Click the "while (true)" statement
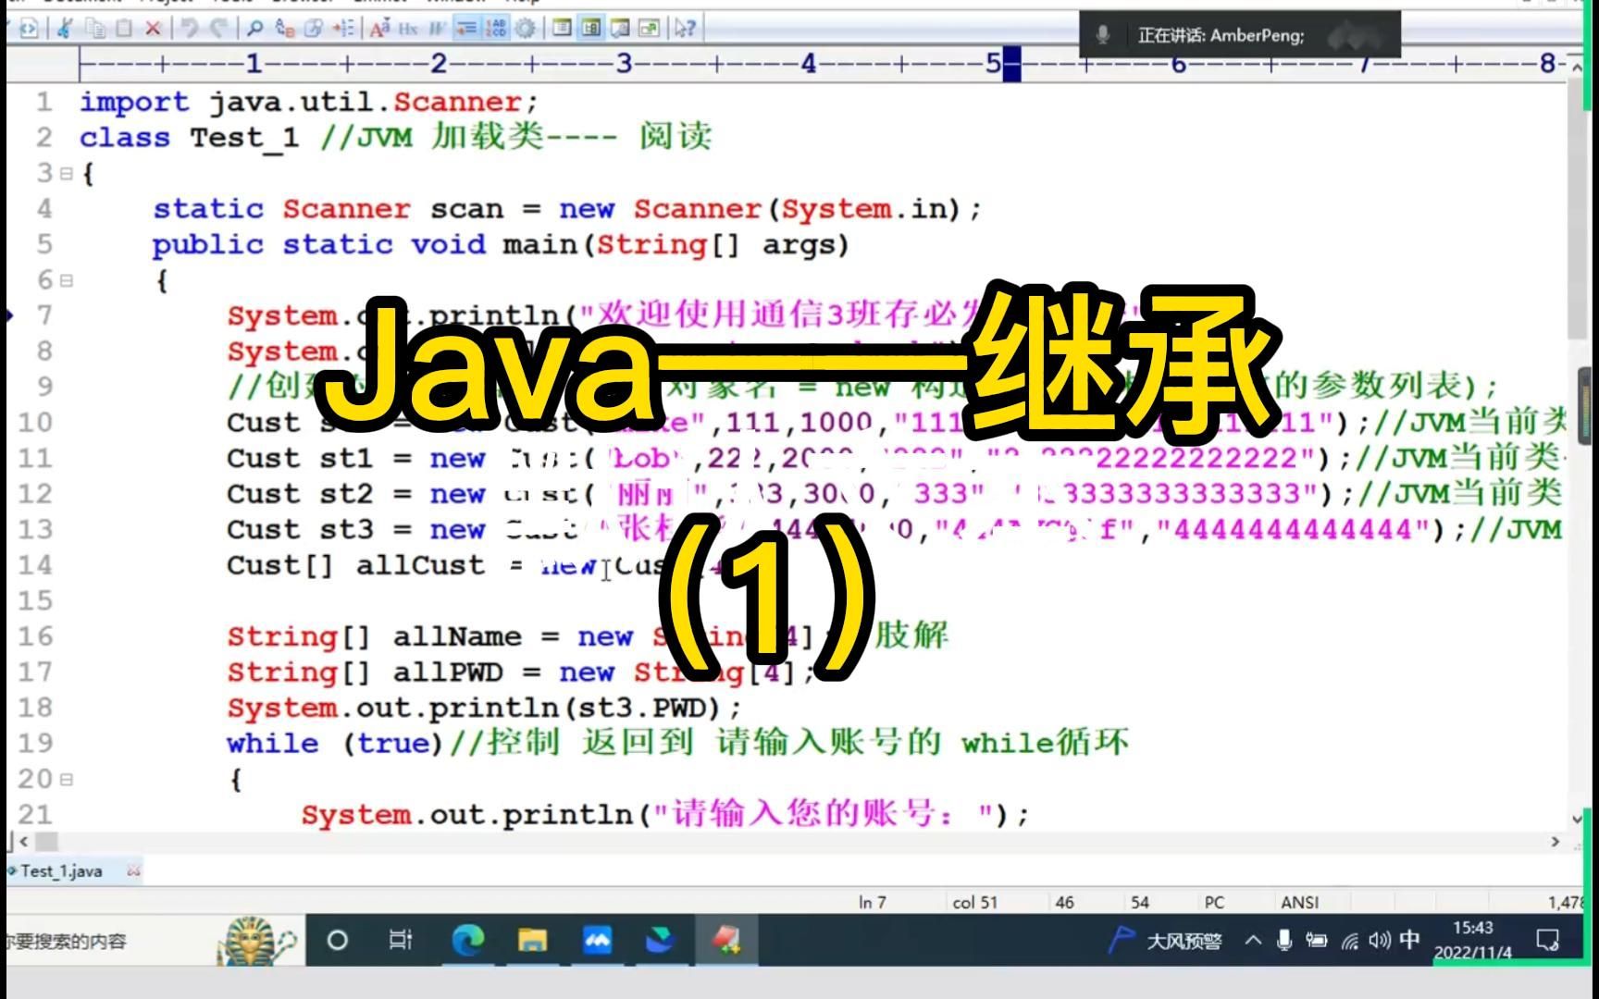The width and height of the screenshot is (1599, 999). point(335,744)
